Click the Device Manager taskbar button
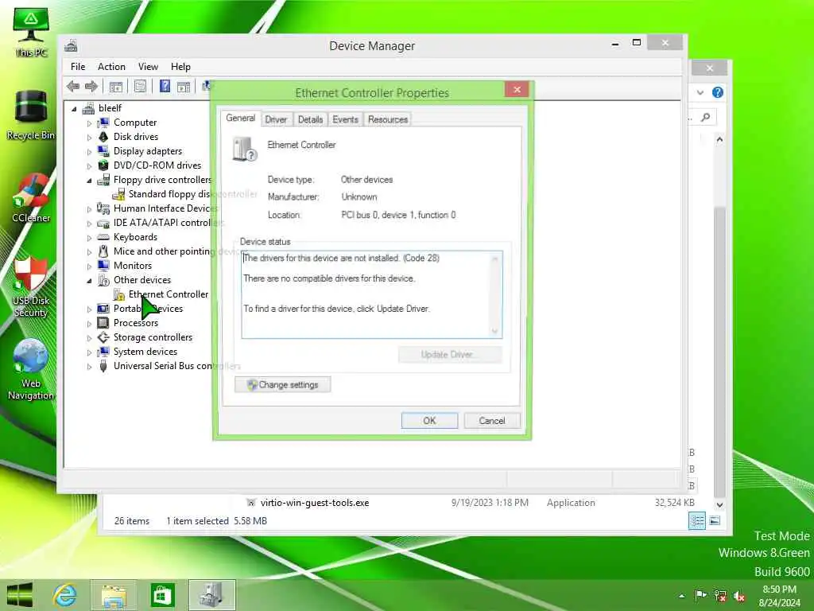 tap(211, 595)
